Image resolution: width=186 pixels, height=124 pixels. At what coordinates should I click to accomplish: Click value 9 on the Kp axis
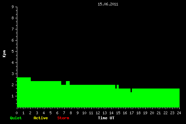pos(13,7)
